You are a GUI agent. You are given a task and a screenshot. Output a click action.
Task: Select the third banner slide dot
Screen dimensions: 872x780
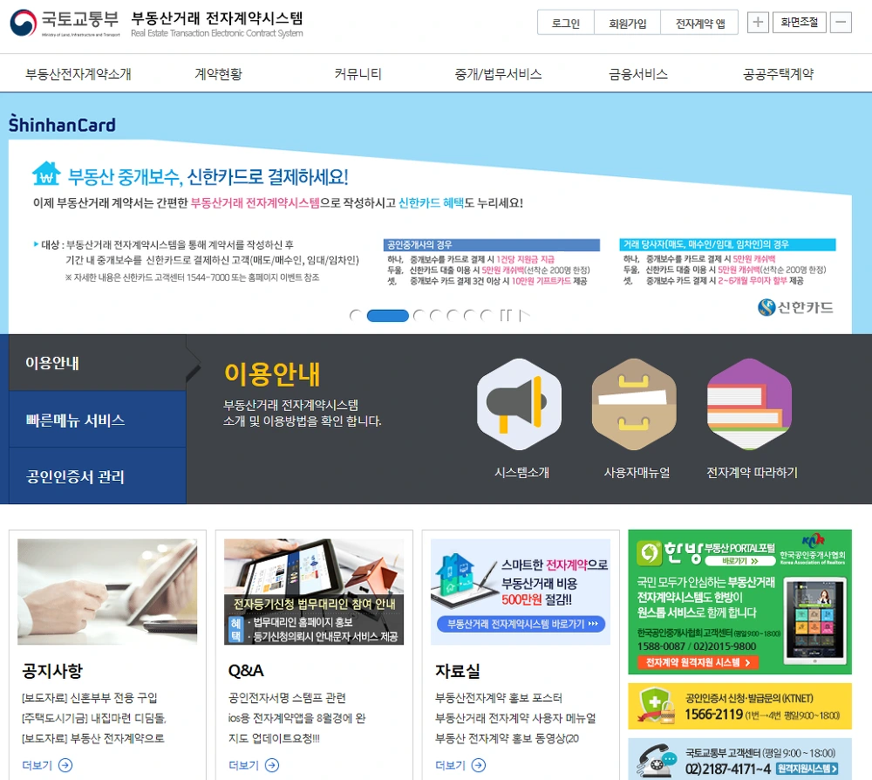420,316
